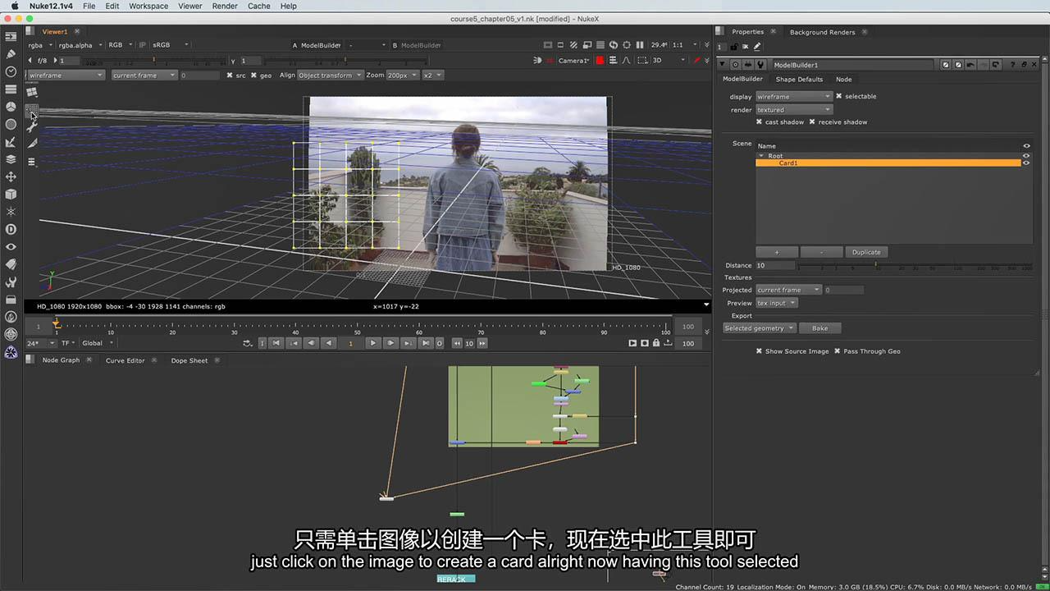Open the Views nodes eye icon
1050x591 pixels.
coord(11,247)
